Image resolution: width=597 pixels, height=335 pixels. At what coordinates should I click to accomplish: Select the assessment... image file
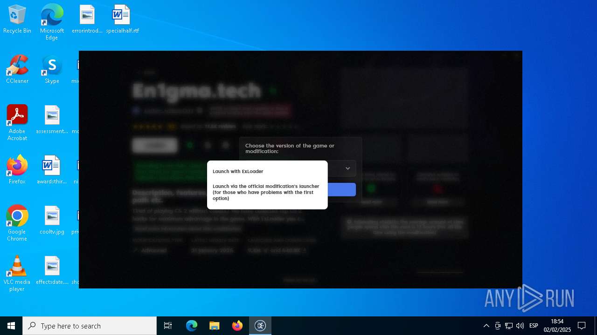pos(52,120)
